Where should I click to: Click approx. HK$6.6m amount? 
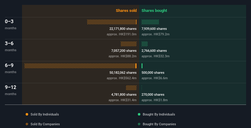point(155,78)
